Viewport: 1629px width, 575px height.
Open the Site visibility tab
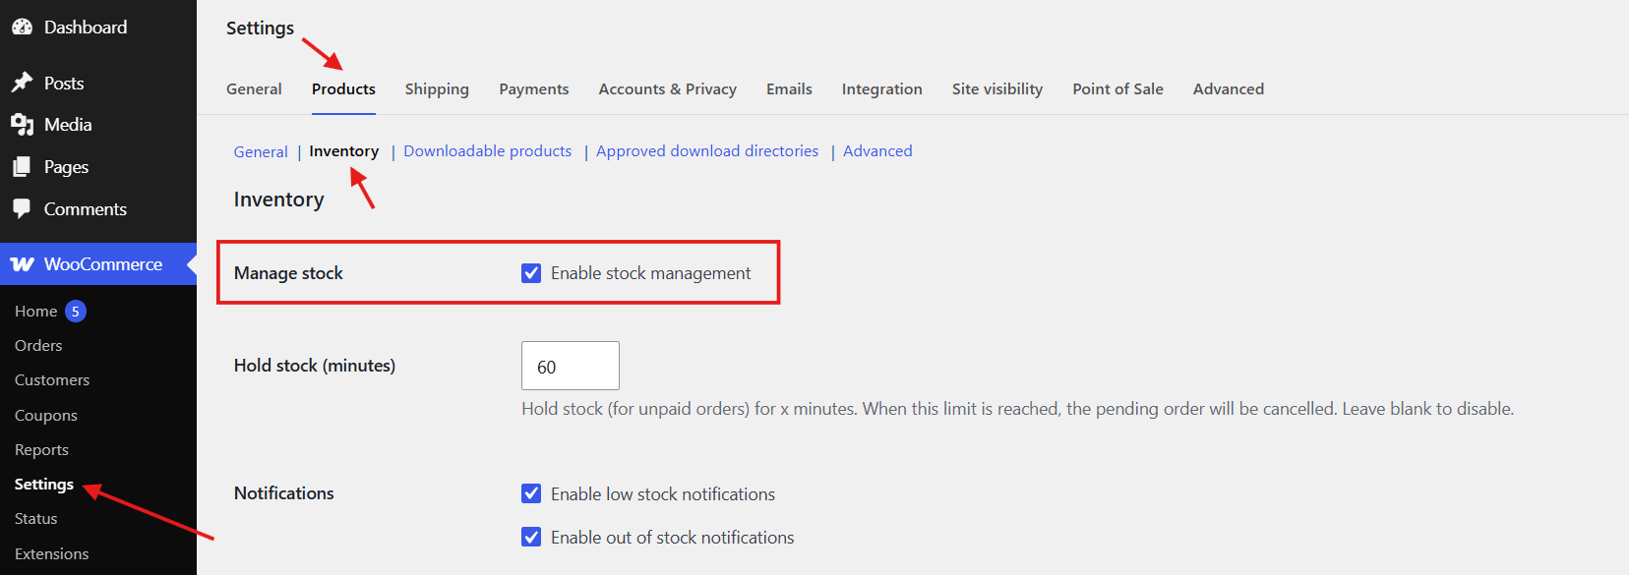tap(997, 89)
